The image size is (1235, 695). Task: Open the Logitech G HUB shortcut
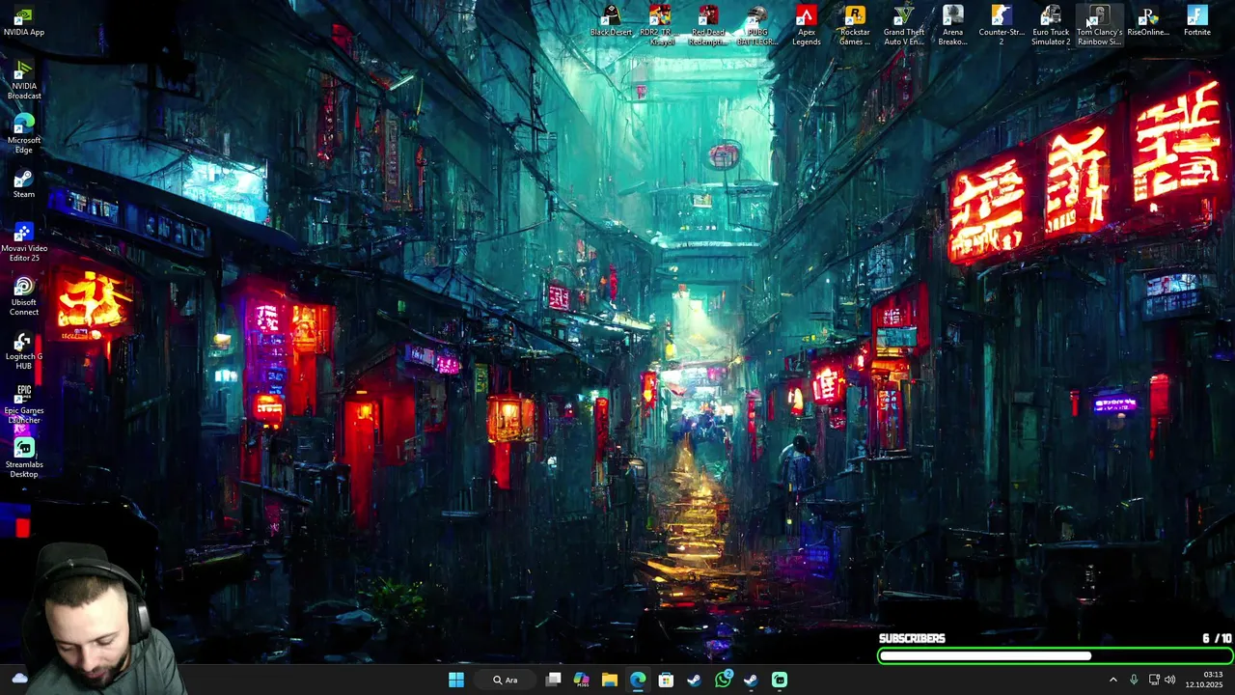pos(24,350)
